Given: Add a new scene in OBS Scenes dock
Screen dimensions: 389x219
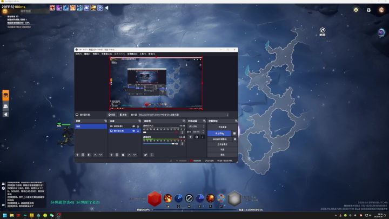Looking at the screenshot, I should 77,155.
